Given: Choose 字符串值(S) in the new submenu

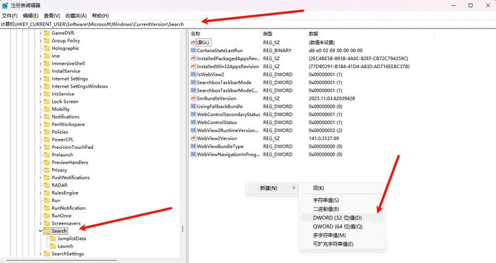Looking at the screenshot, I should point(342,200).
